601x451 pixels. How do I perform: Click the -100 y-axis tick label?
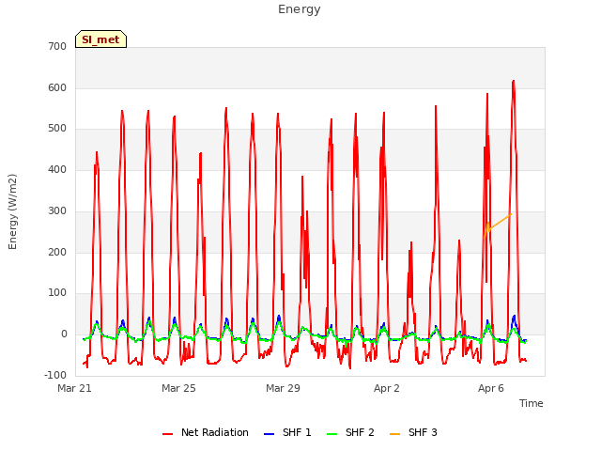[55, 375]
